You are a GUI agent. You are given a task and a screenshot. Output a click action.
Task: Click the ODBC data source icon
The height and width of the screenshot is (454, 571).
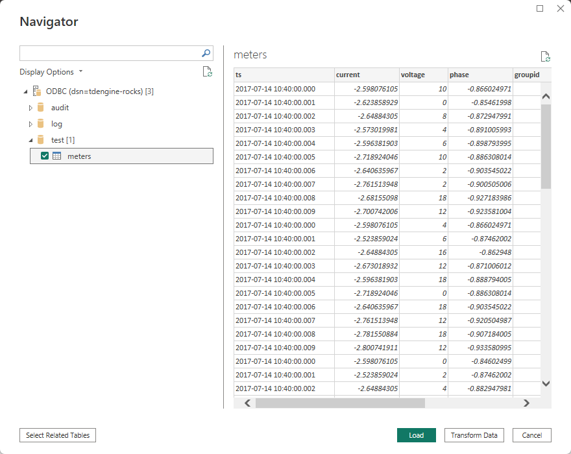(x=36, y=91)
